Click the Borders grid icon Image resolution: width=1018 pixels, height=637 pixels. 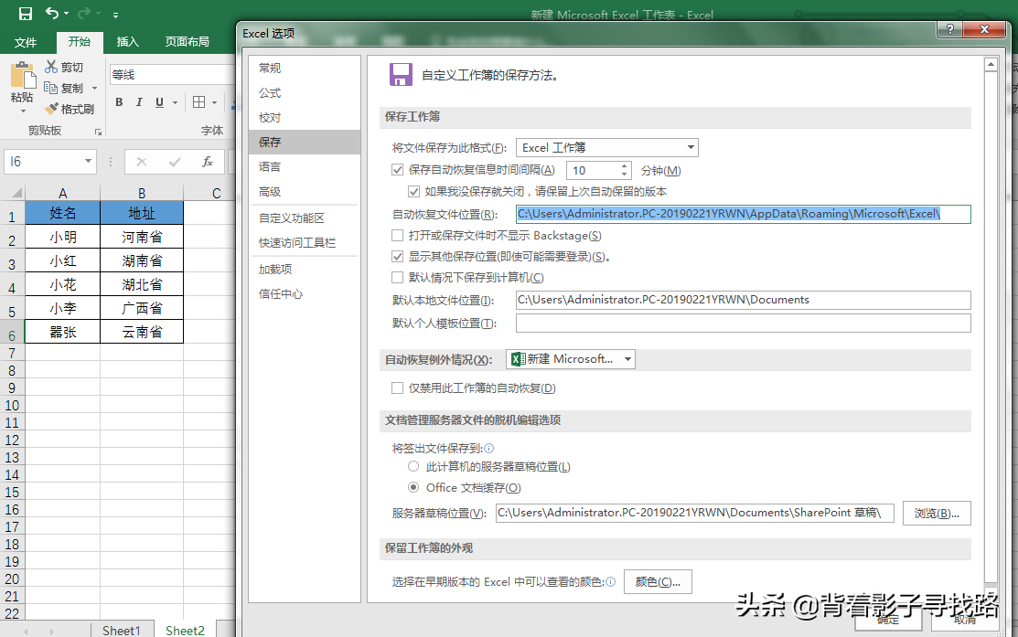point(199,101)
